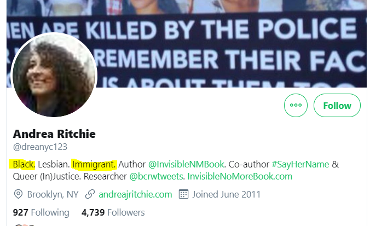View the 927 Following list

point(41,212)
